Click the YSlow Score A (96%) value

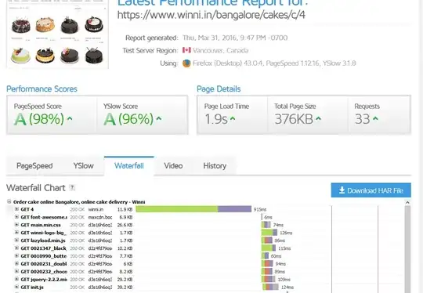tap(128, 119)
